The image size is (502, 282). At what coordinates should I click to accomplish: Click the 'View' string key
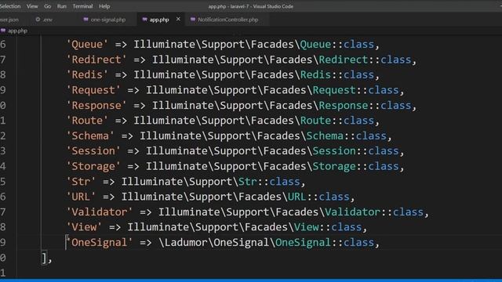coord(84,227)
